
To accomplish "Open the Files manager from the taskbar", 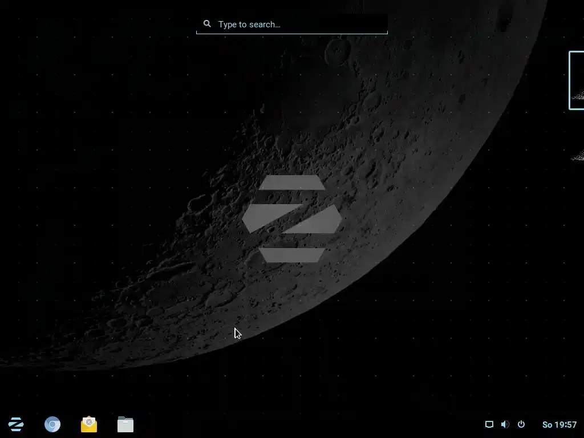I will (125, 424).
